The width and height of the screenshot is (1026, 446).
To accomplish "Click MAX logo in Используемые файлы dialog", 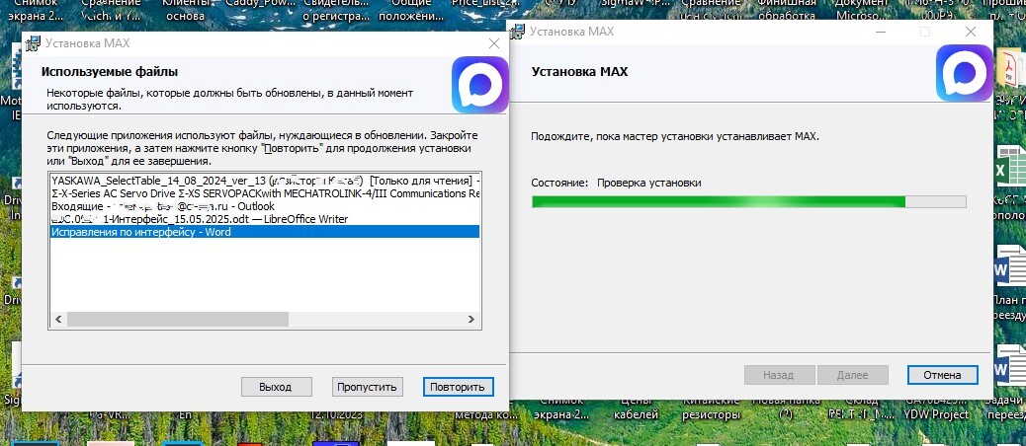I will 480,84.
